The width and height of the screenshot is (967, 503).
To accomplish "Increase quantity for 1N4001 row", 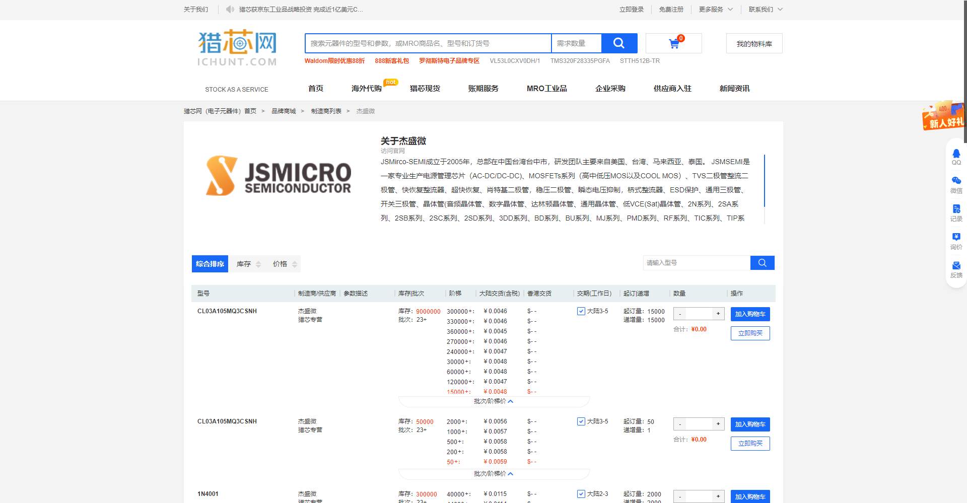I will 718,496.
